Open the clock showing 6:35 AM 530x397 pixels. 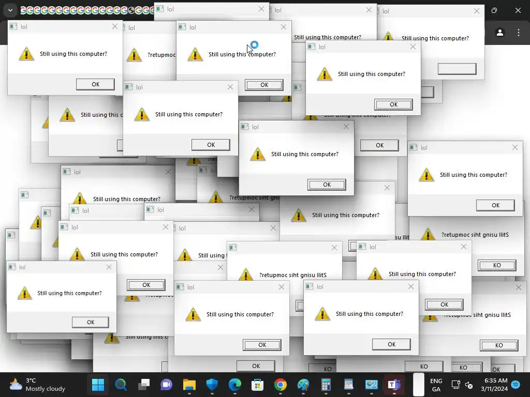click(x=494, y=385)
